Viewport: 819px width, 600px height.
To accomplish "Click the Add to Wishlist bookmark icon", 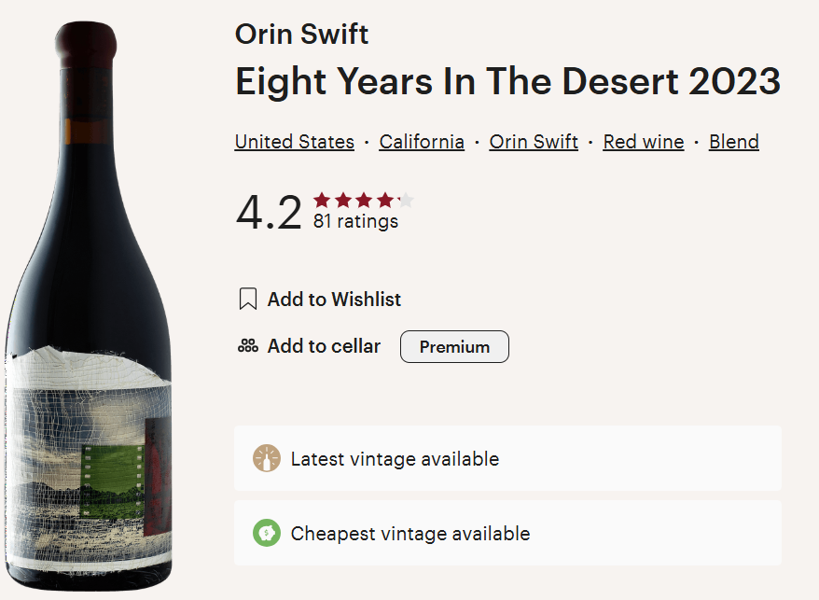I will pyautogui.click(x=246, y=299).
